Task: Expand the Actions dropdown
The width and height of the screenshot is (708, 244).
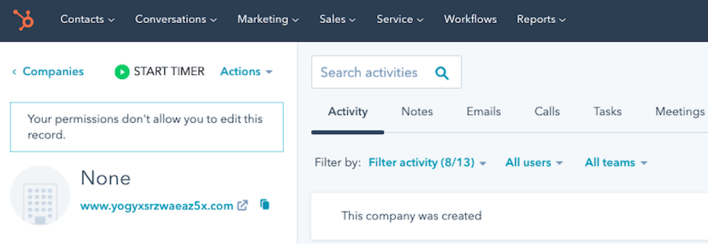Action: click(247, 72)
